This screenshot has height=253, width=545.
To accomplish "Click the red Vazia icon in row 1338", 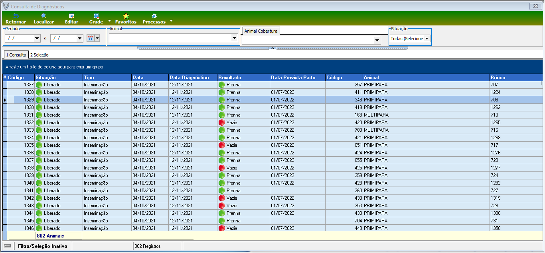I will click(222, 168).
